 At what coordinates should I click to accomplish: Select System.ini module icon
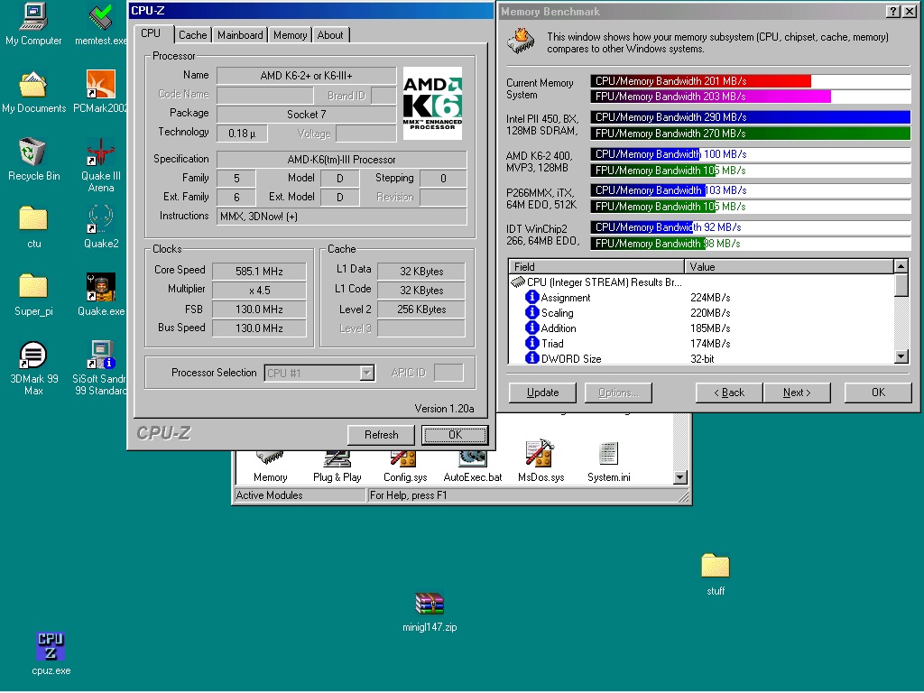tap(609, 463)
